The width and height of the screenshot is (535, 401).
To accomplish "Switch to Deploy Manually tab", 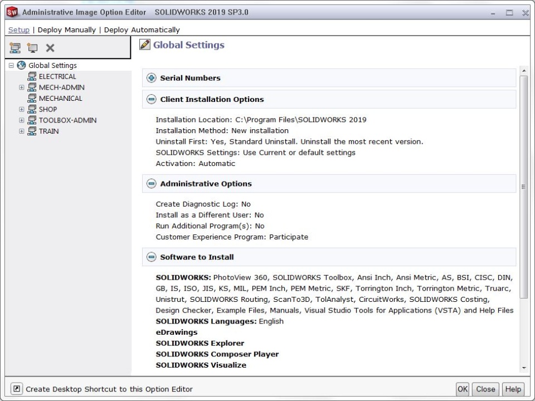I will 66,30.
